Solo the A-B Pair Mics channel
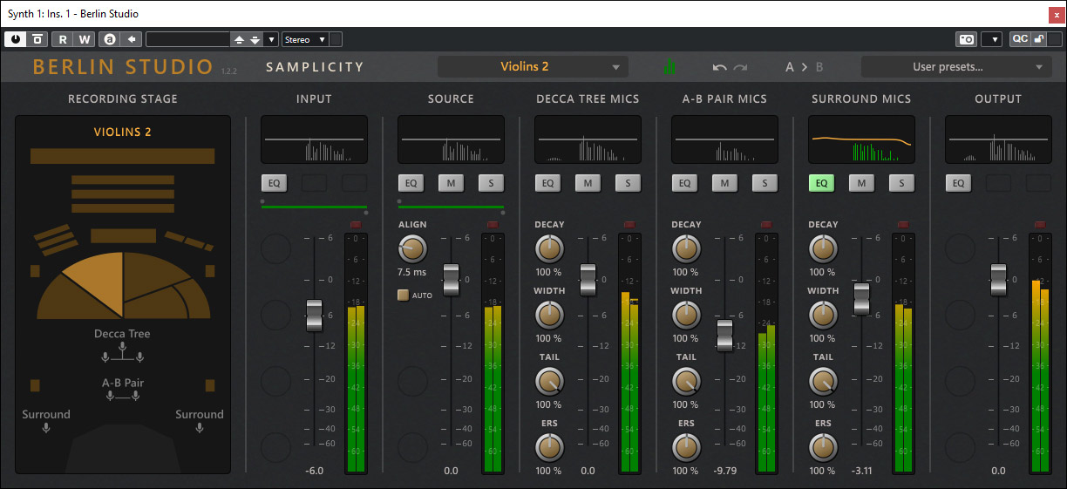This screenshot has height=489, width=1067. click(765, 183)
